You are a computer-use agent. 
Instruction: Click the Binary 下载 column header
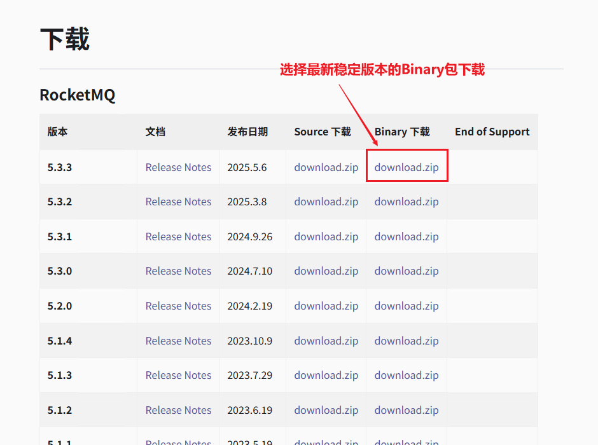402,132
